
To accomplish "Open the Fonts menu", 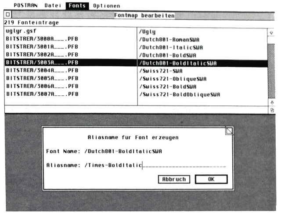I will click(x=77, y=6).
